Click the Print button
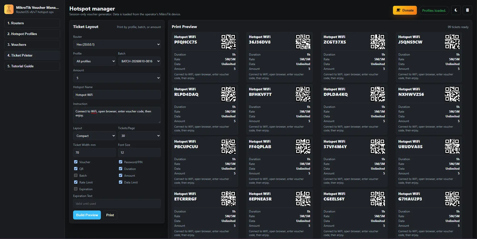This screenshot has height=239, width=477. 110,215
